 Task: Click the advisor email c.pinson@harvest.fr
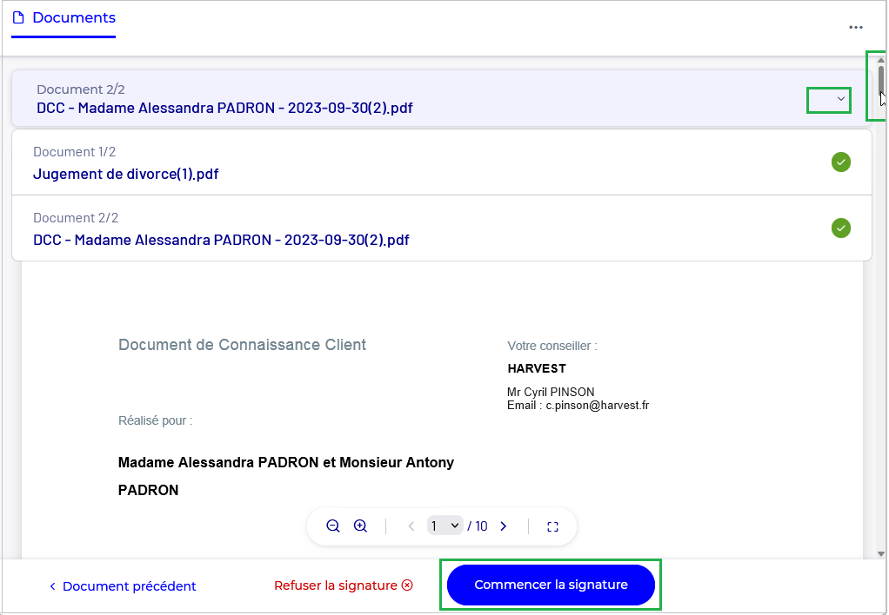tap(597, 405)
